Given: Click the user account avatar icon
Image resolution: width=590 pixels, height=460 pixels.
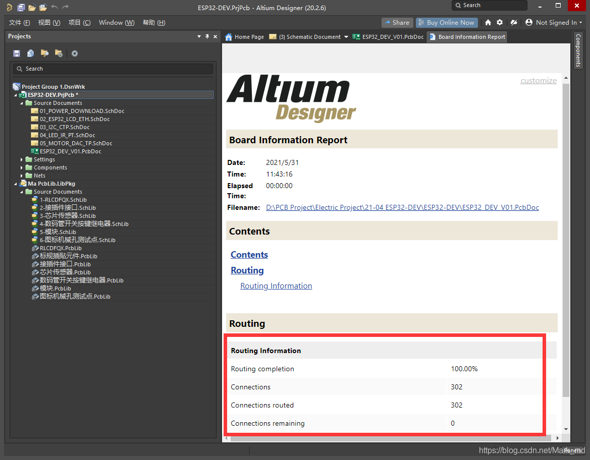Looking at the screenshot, I should (528, 23).
